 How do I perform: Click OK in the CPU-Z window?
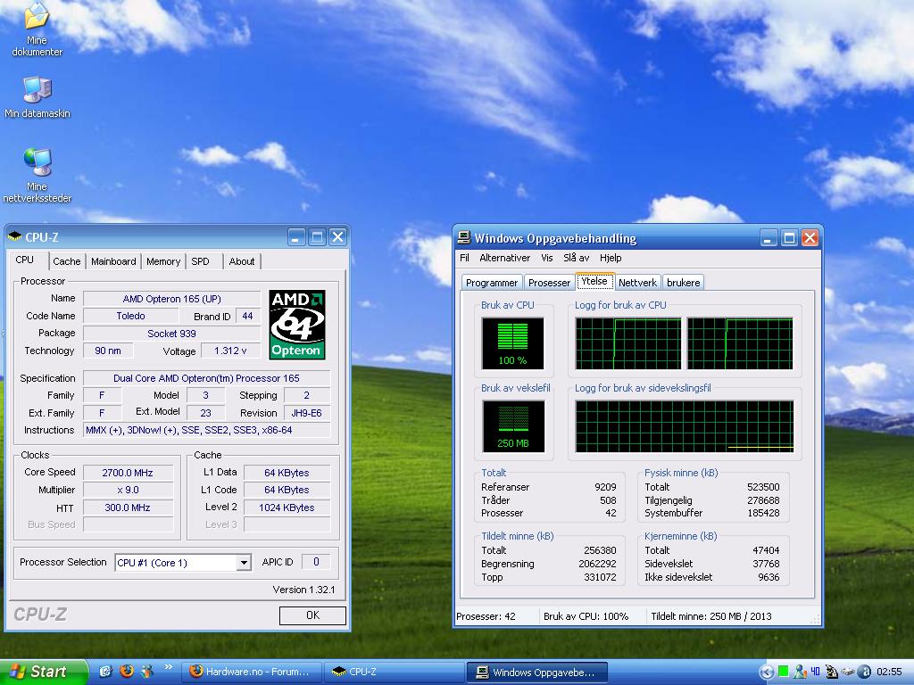point(312,615)
